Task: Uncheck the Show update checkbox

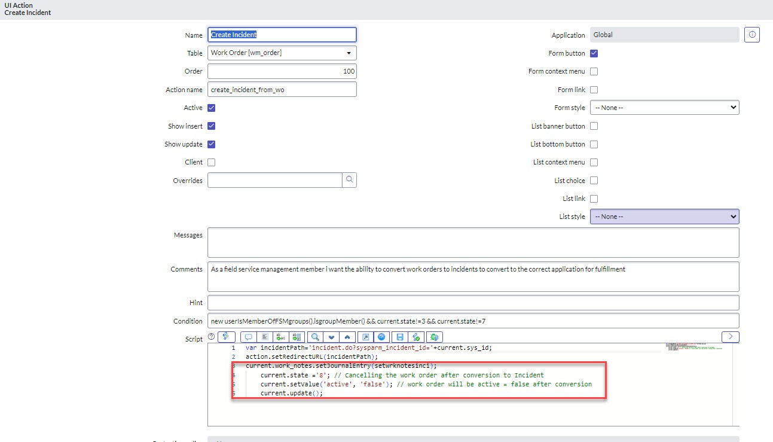Action: pyautogui.click(x=212, y=144)
